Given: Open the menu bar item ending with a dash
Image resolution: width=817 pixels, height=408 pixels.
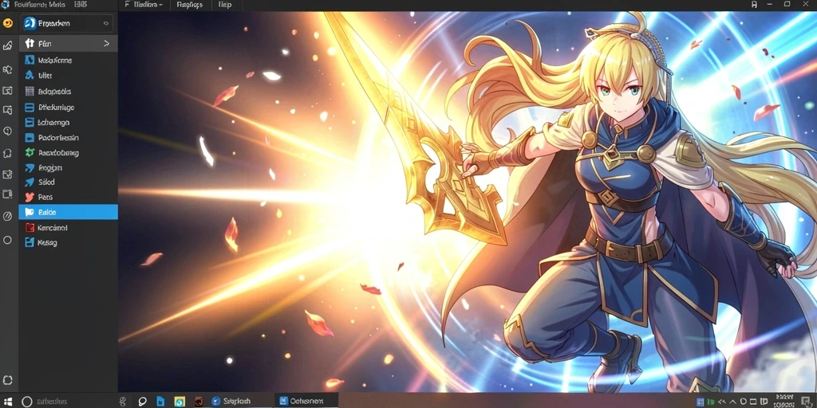Looking at the screenshot, I should 148,5.
